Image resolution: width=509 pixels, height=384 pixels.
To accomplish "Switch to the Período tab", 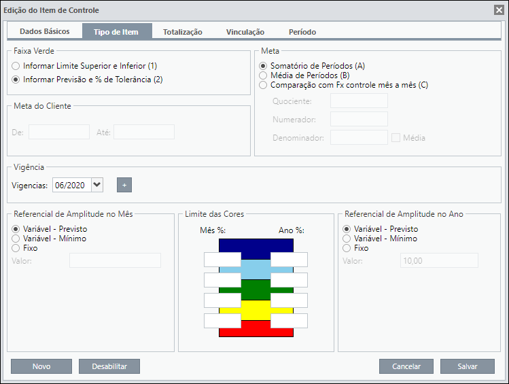I will click(302, 32).
